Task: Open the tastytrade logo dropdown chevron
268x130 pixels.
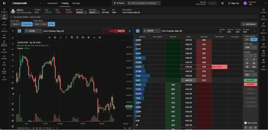Action: tap(40, 3)
